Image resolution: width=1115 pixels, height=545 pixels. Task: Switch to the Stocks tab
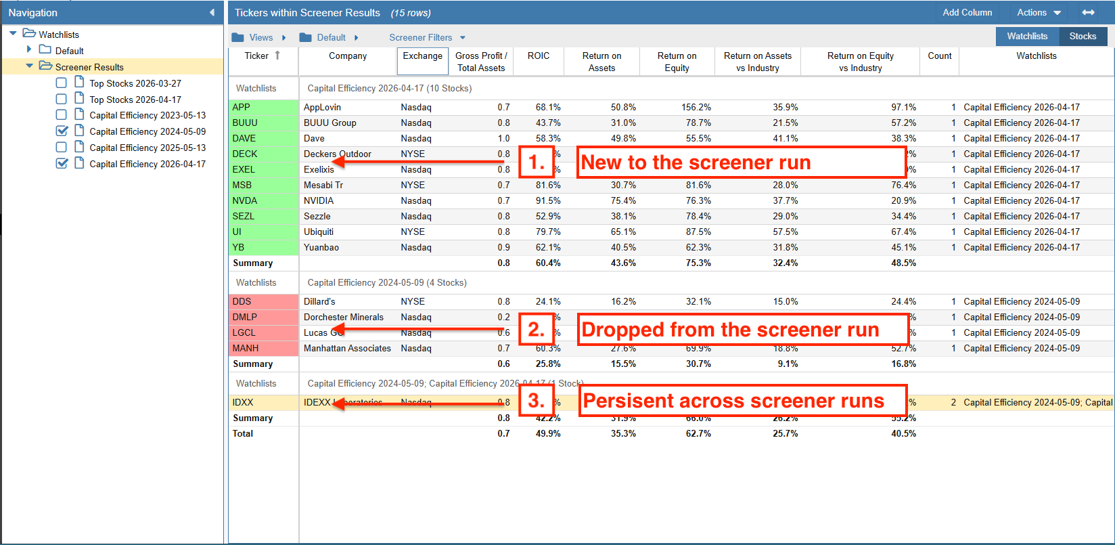1083,36
